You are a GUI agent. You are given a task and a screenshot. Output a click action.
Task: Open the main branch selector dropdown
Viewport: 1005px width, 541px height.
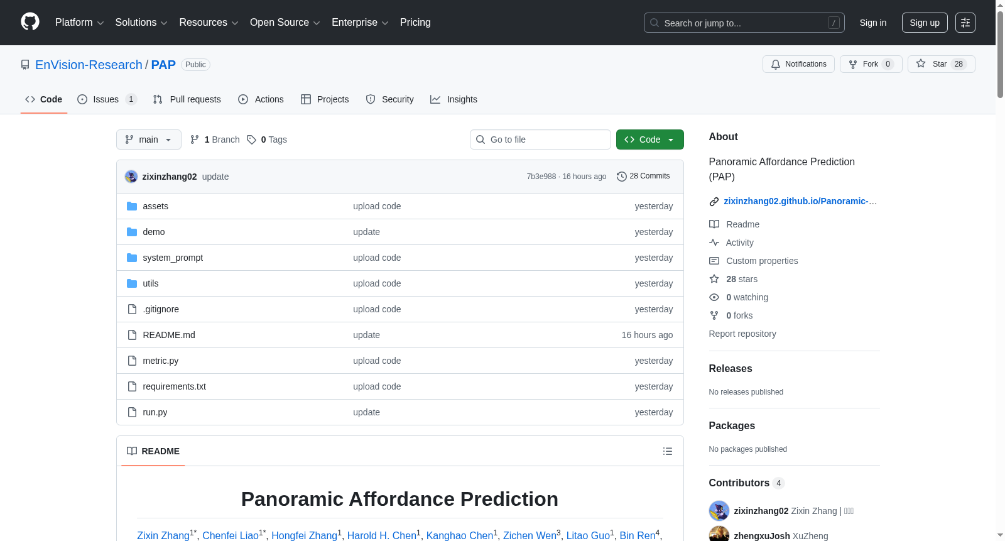tap(149, 139)
